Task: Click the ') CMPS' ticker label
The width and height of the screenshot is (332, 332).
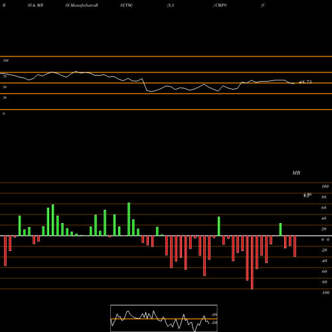Action: pyautogui.click(x=220, y=5)
